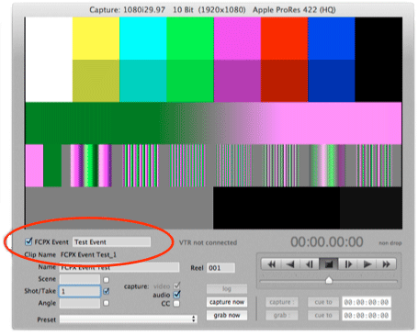Click the Angle input field
Viewport: 418px width, 336px height.
click(80, 303)
